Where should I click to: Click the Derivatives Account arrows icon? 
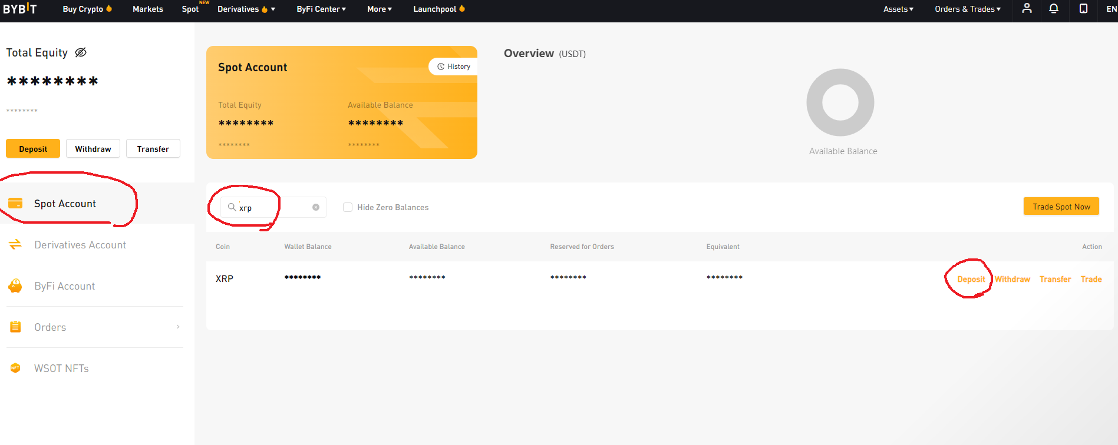pos(15,244)
